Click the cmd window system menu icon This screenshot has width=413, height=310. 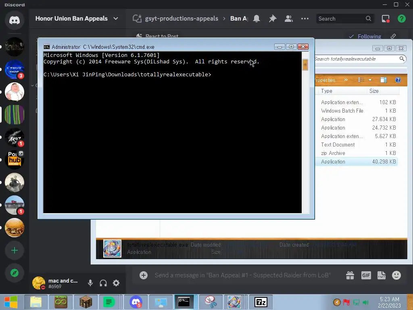pos(47,47)
